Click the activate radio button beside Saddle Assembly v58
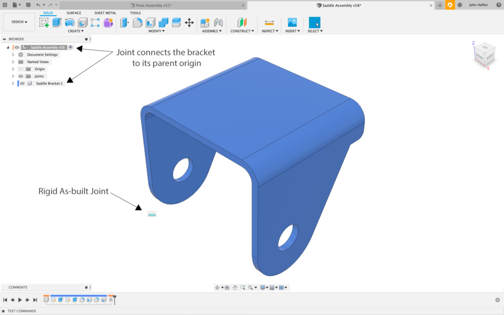Screen dimensions: 504x315 point(70,47)
